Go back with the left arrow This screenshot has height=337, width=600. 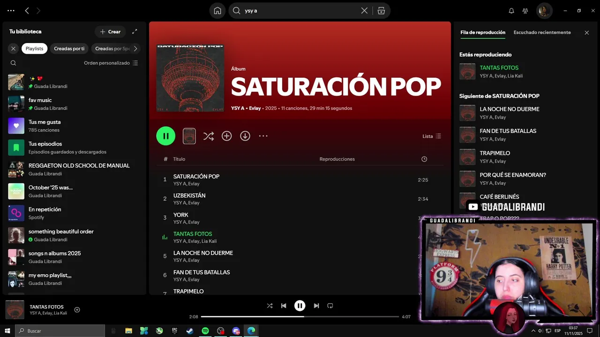(x=27, y=10)
